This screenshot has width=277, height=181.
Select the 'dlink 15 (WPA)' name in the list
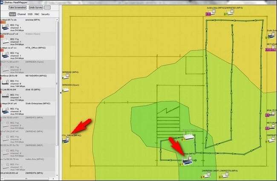click(33, 90)
